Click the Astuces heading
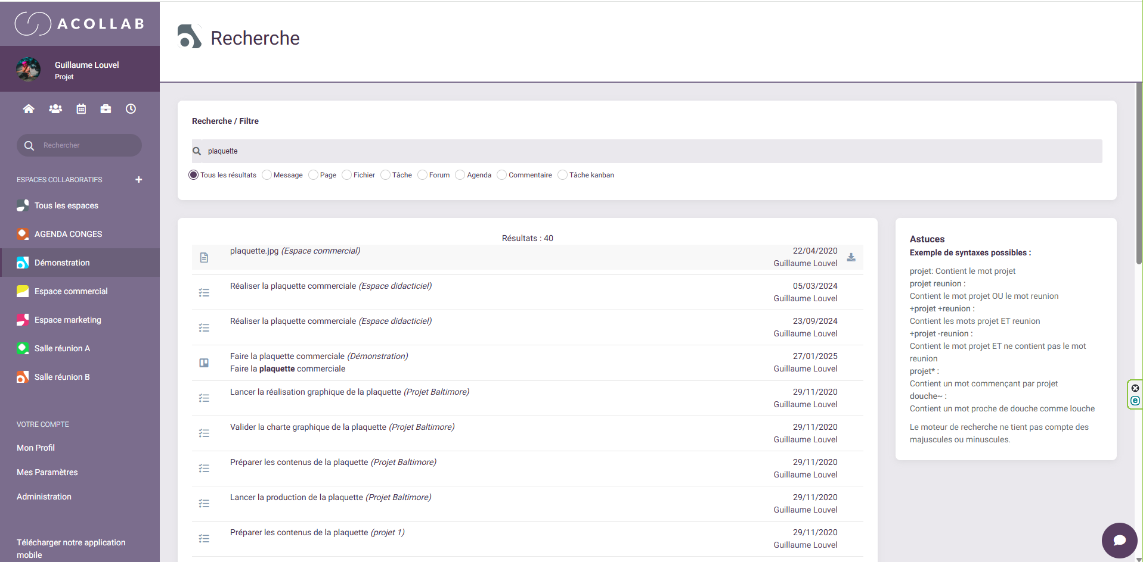1143x562 pixels. [x=927, y=239]
